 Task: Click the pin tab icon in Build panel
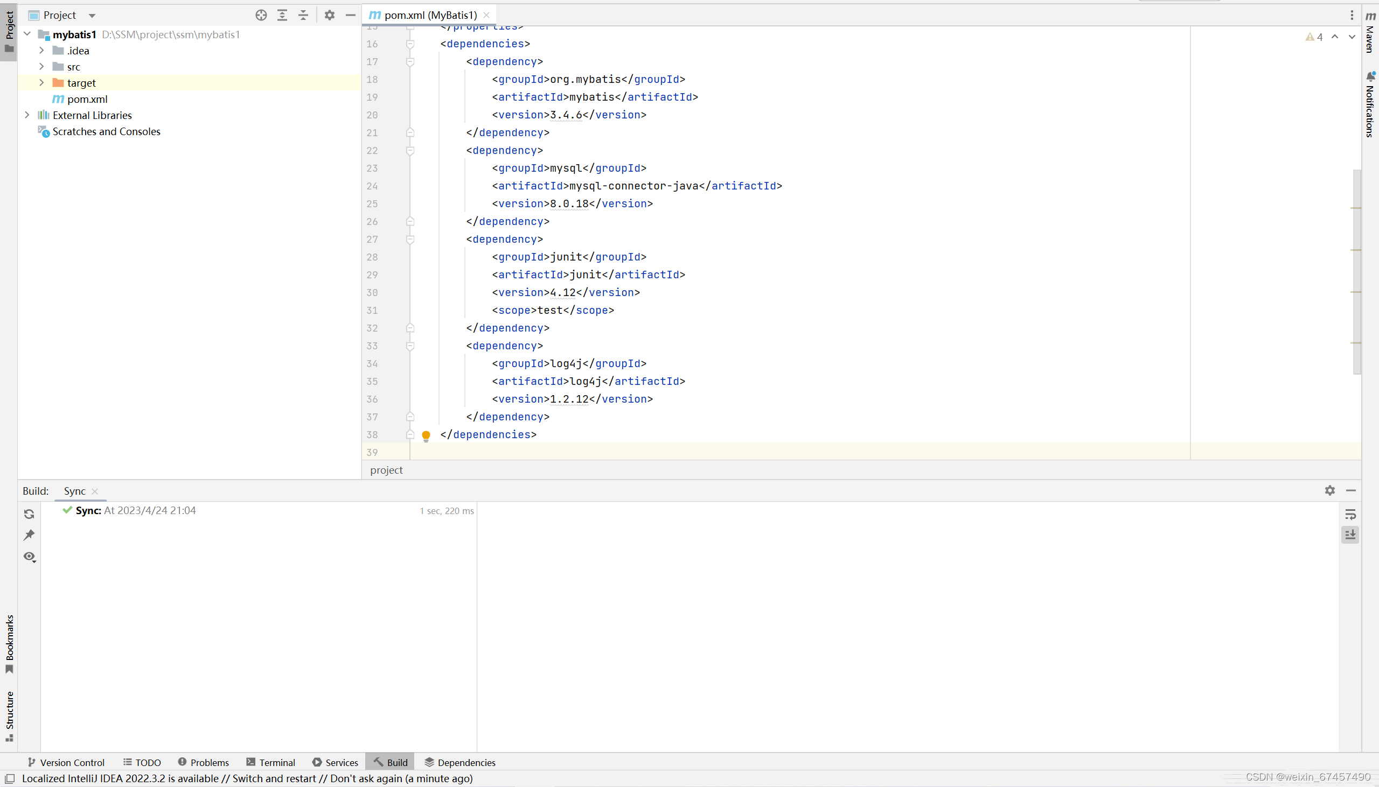click(29, 535)
